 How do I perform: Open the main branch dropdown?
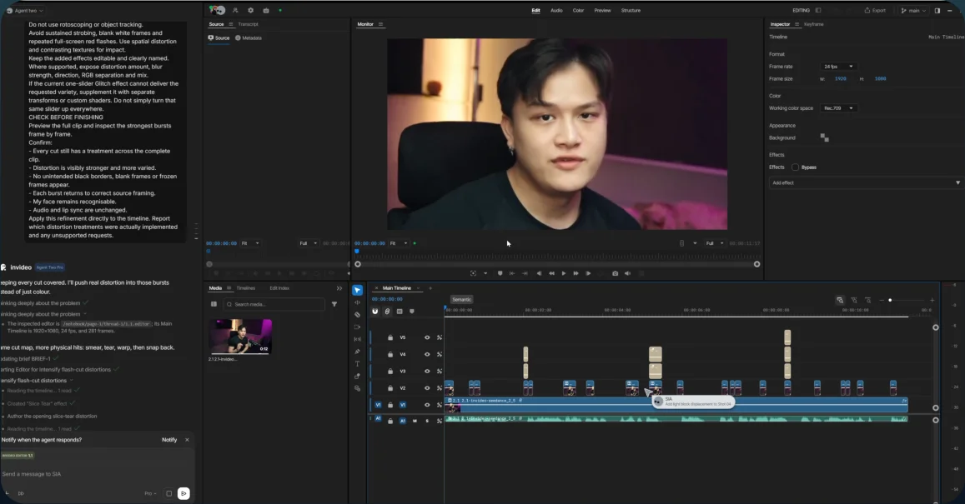point(913,11)
